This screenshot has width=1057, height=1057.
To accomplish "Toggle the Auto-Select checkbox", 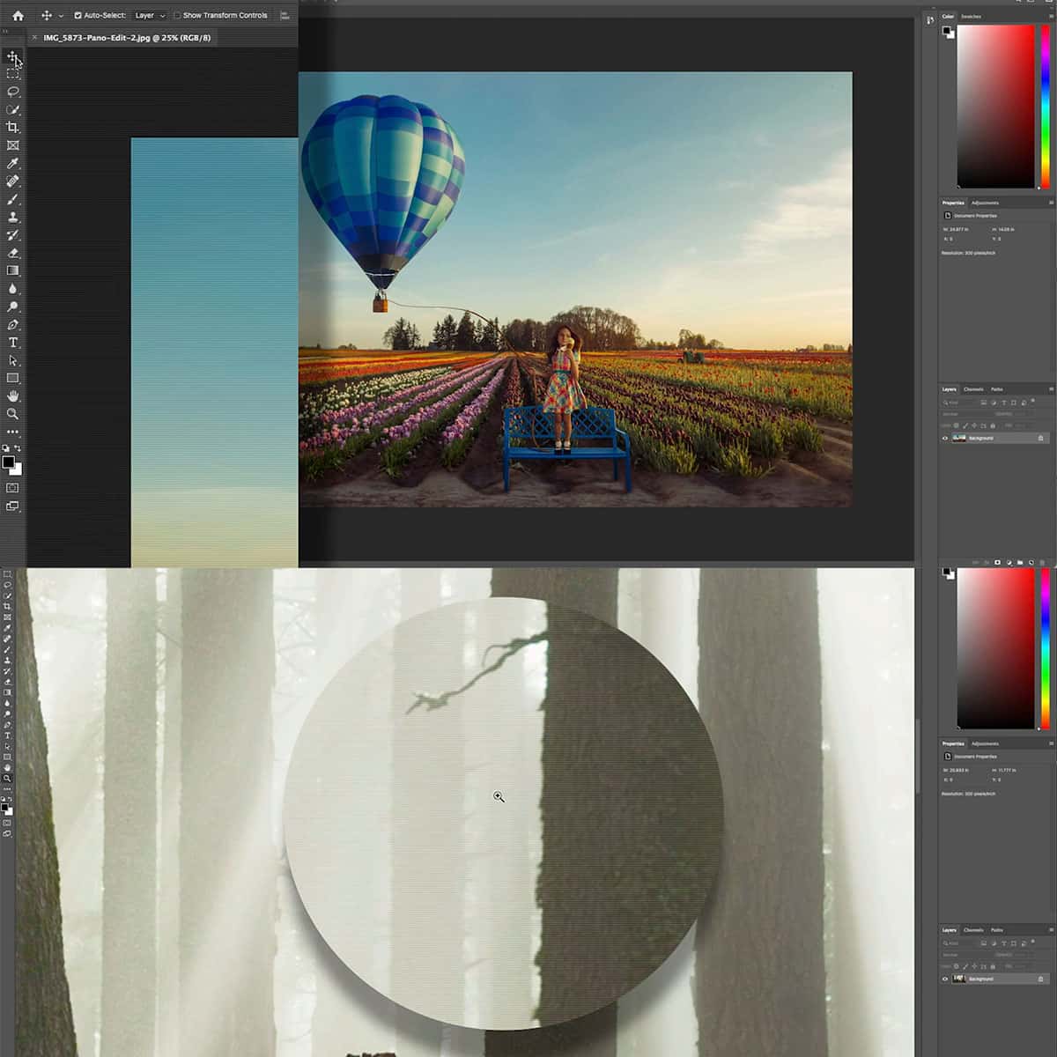I will tap(78, 15).
